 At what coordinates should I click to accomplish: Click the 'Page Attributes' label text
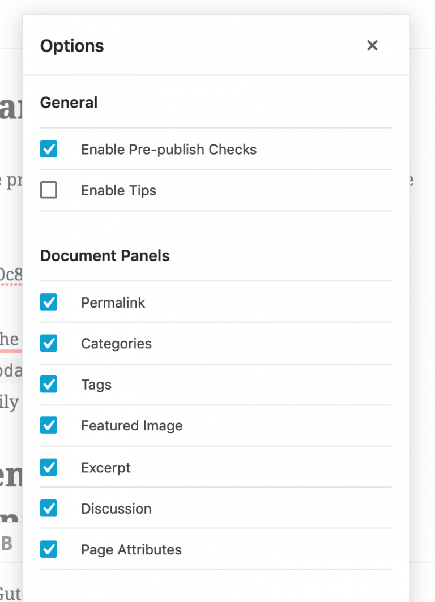tap(131, 549)
